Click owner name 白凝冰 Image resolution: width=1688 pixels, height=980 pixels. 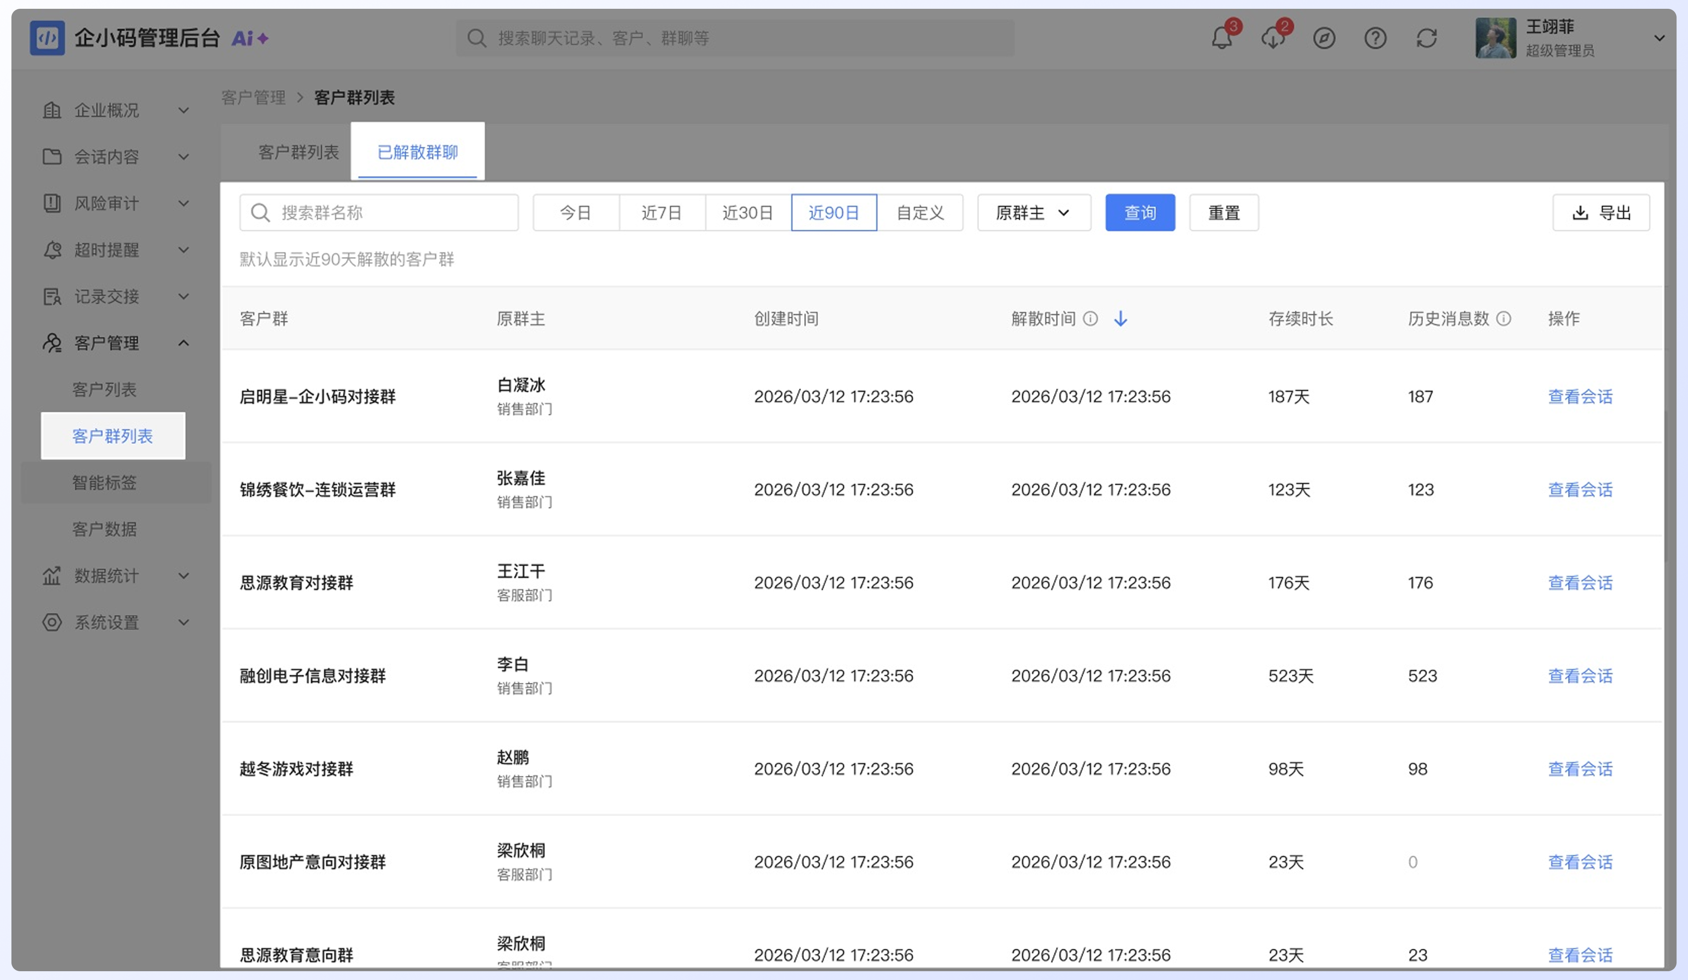tap(521, 385)
